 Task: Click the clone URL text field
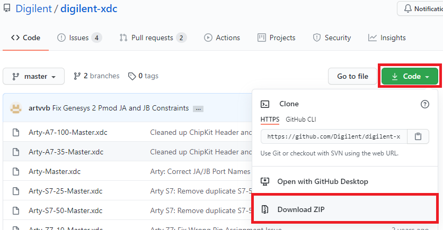pyautogui.click(x=334, y=136)
